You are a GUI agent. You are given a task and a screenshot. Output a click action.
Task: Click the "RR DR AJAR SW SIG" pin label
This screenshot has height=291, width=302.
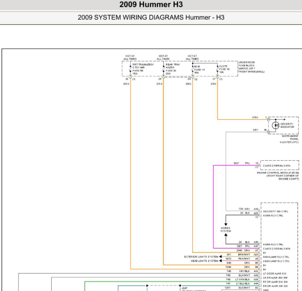(275, 286)
